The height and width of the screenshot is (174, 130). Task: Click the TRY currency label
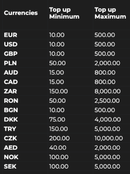(10, 129)
